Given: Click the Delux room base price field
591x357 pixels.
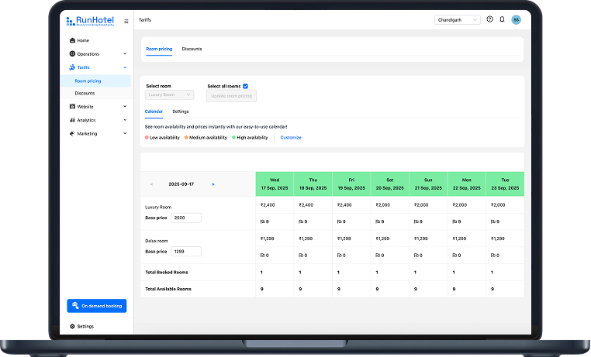Looking at the screenshot, I should click(186, 251).
